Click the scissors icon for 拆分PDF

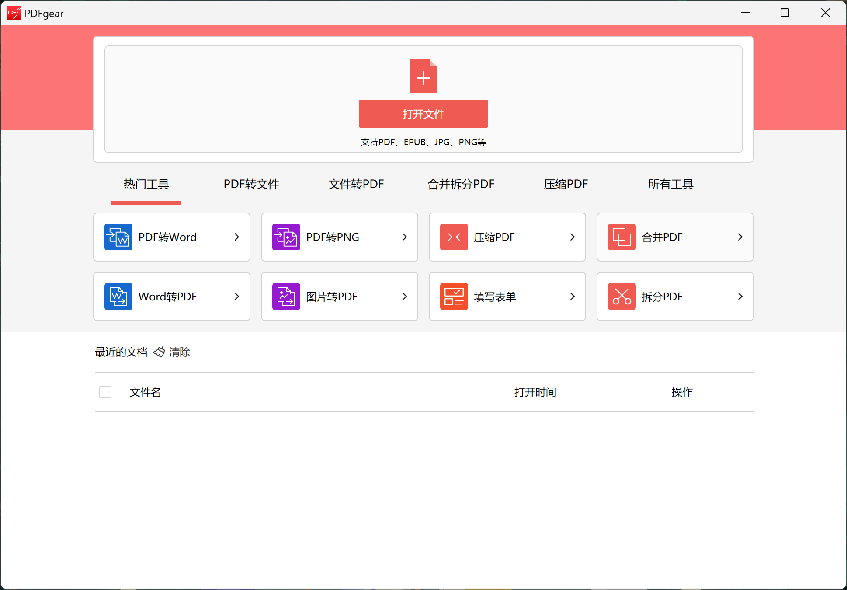[621, 296]
